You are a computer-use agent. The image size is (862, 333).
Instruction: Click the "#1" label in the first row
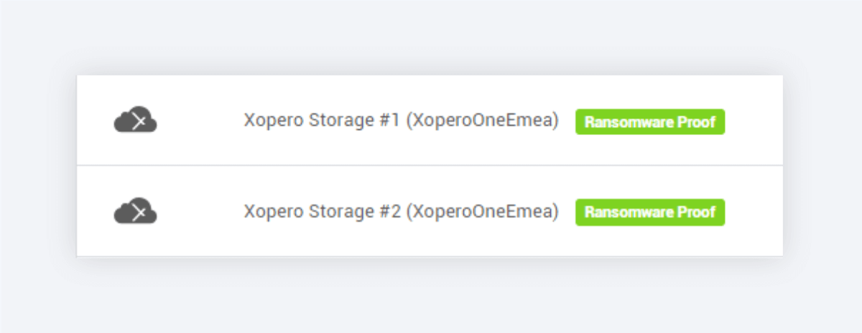point(389,121)
